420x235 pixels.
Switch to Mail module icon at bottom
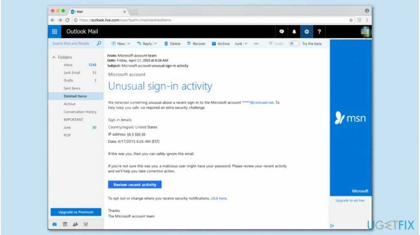[55, 224]
